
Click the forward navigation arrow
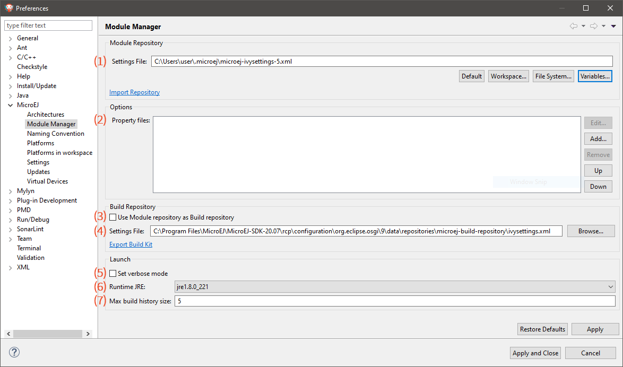coord(593,25)
